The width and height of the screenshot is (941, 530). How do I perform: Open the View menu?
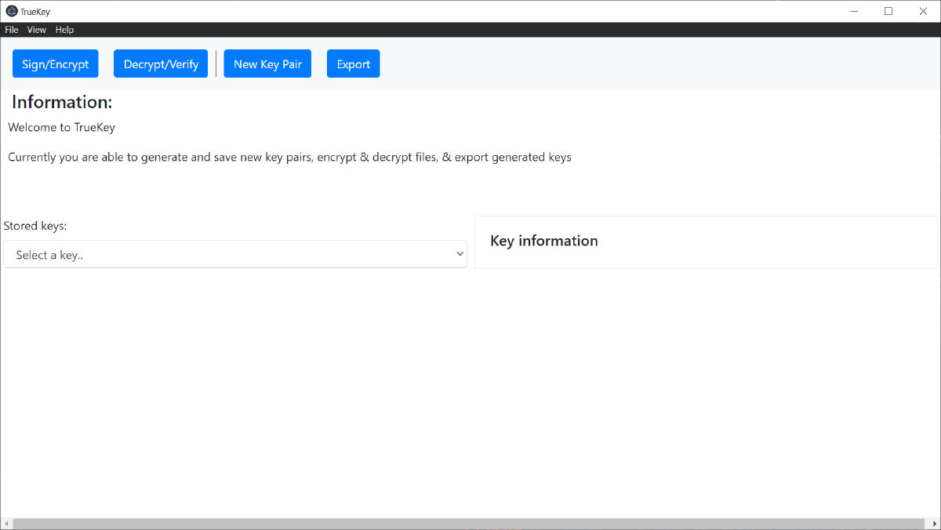pos(37,30)
